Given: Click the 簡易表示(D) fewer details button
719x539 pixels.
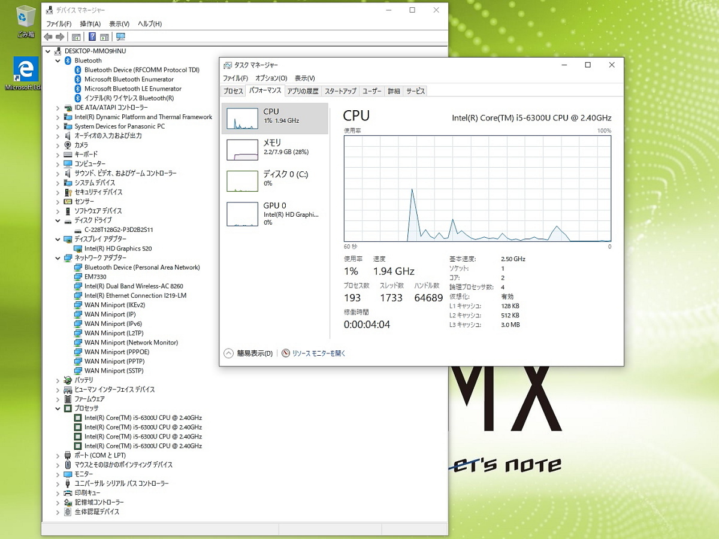Looking at the screenshot, I should [x=249, y=353].
